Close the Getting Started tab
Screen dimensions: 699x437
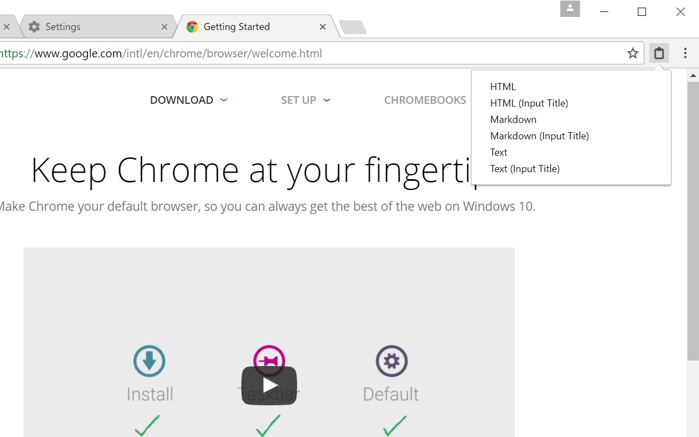[x=323, y=27]
